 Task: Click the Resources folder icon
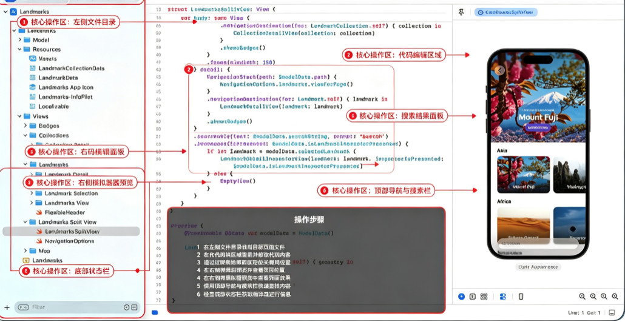(27, 49)
